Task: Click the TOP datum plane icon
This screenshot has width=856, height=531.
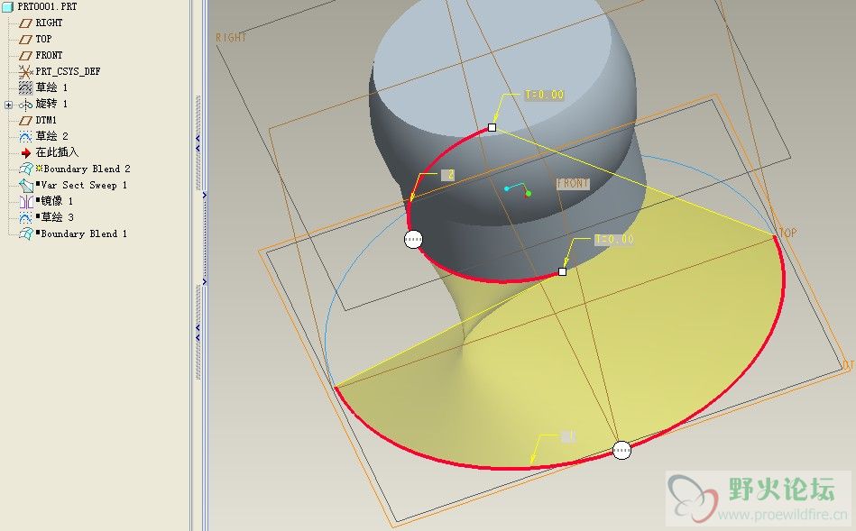Action: [x=25, y=40]
